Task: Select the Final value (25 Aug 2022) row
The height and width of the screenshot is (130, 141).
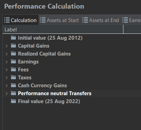Action: pos(72,101)
